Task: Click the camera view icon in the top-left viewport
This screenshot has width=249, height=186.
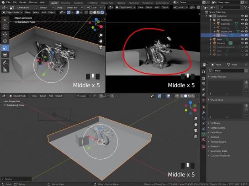Action: 101,47
